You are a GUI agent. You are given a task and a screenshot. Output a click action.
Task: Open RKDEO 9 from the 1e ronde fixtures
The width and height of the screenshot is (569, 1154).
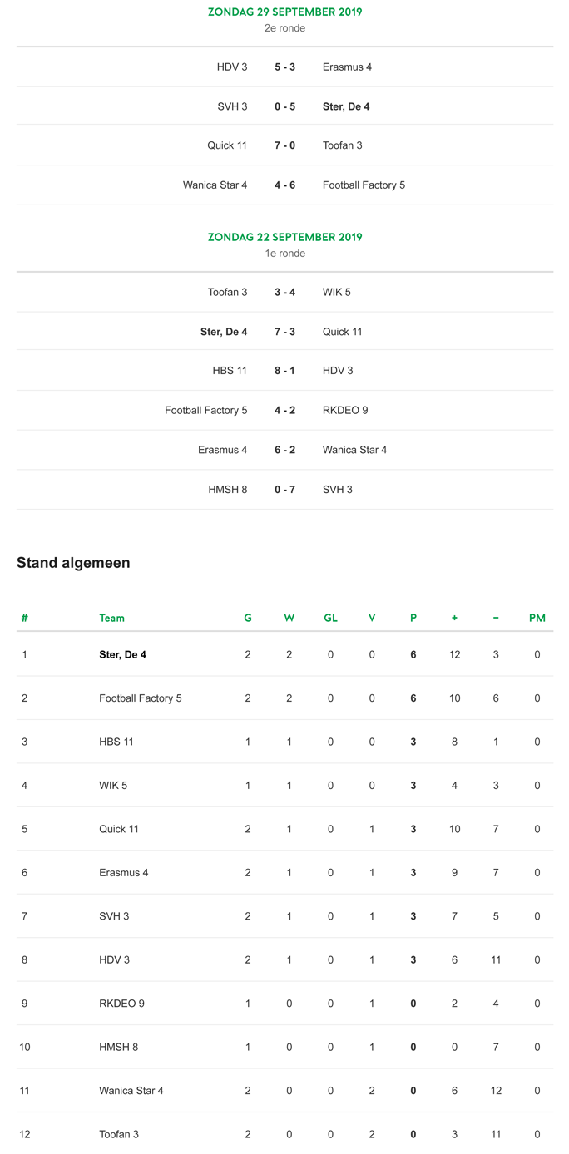click(345, 410)
